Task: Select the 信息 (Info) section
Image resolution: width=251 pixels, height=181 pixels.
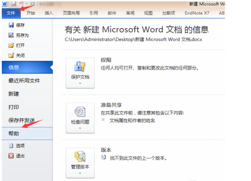Action: pos(27,68)
